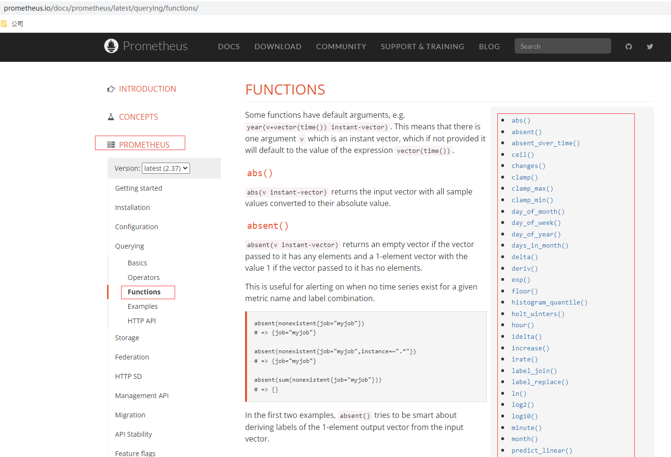Jump to label_replace() in contents

tap(540, 382)
